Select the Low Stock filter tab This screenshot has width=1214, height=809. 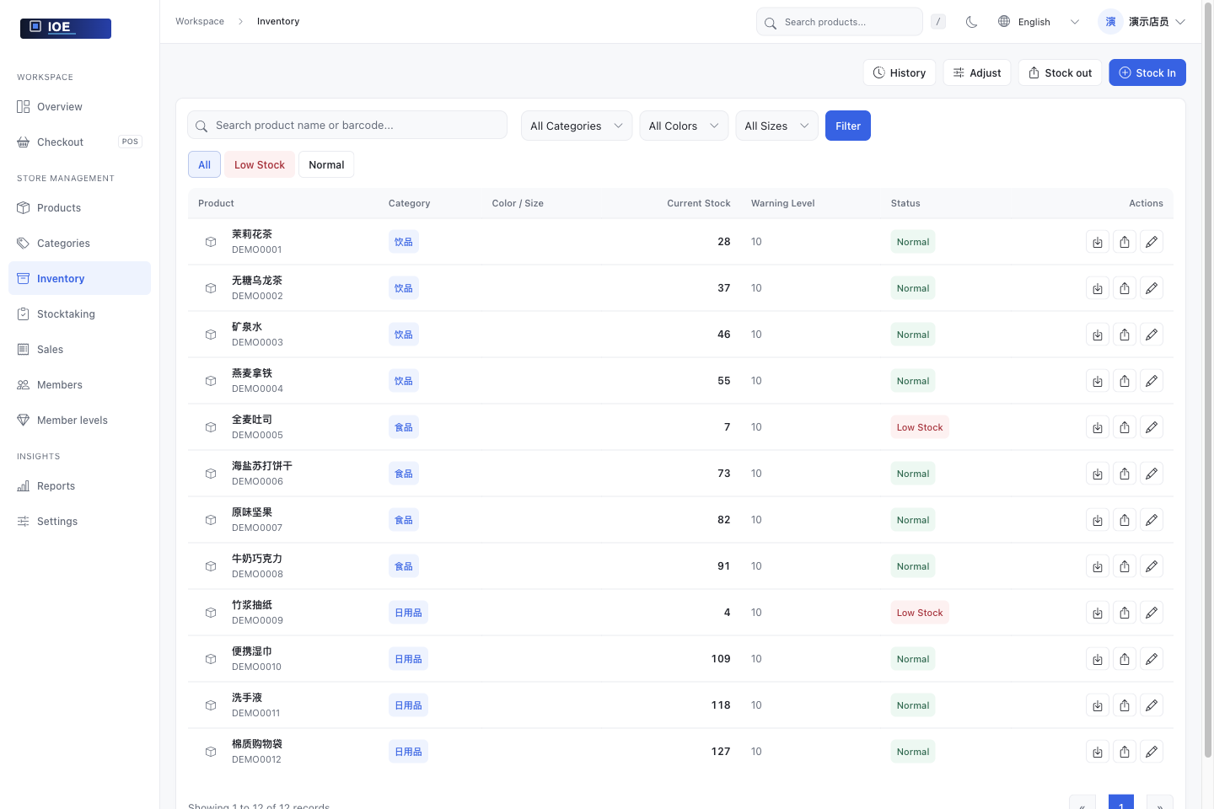tap(260, 164)
